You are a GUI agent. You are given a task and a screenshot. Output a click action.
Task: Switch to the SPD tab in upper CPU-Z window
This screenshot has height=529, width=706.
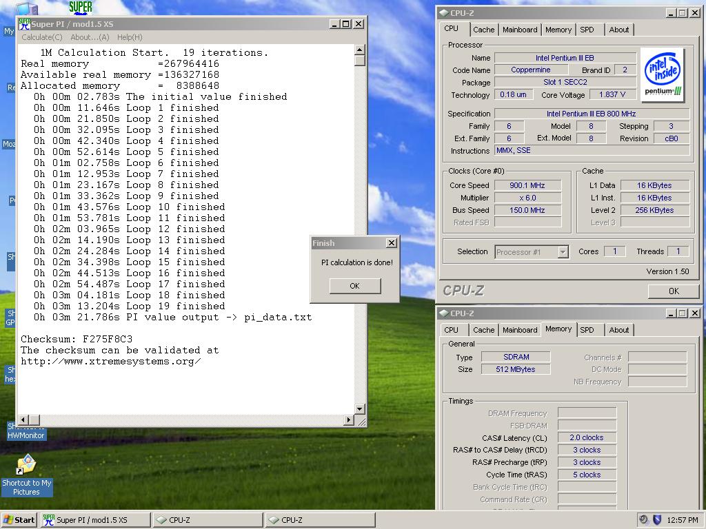587,30
